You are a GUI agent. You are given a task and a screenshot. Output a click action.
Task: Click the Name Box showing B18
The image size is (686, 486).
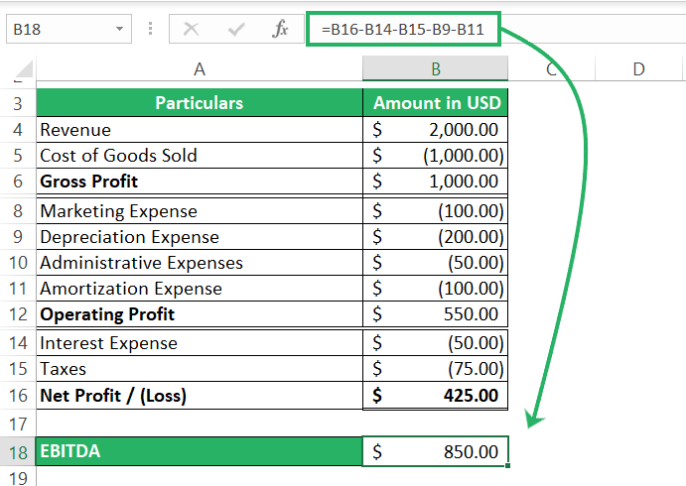coord(58,30)
